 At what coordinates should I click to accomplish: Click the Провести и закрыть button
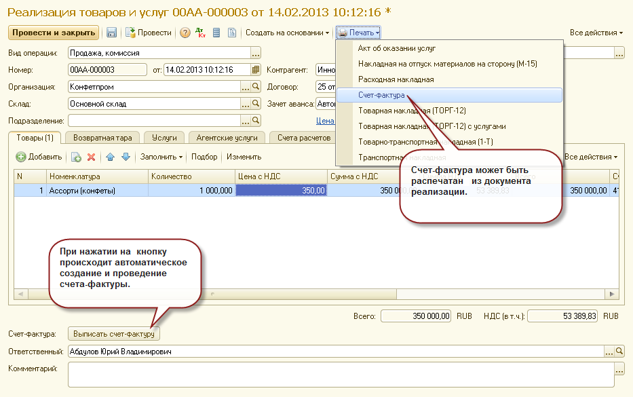54,33
